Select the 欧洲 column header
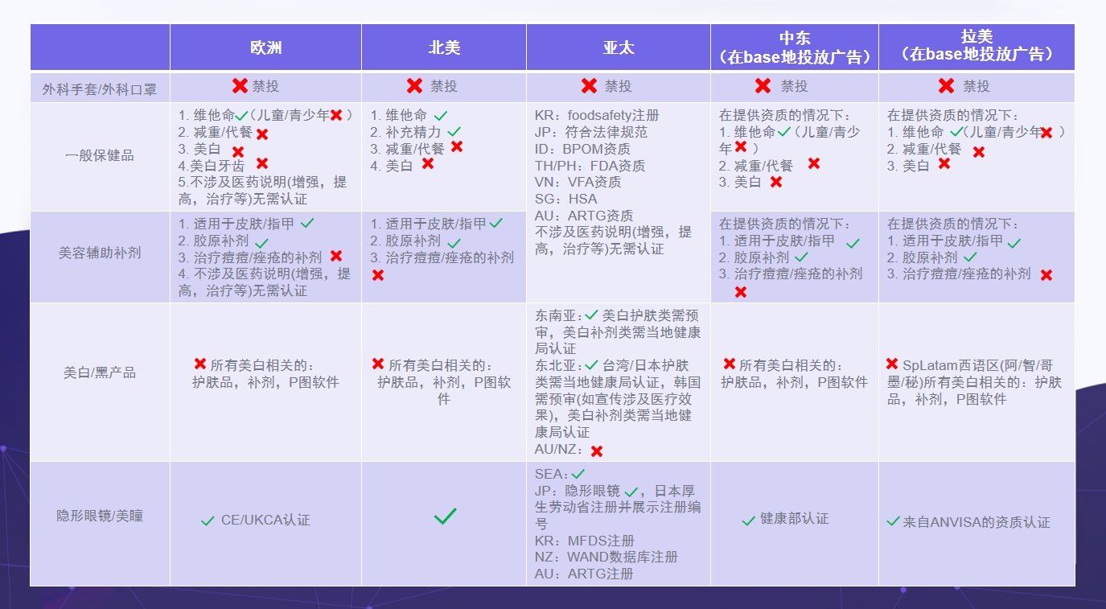Screen dimensions: 1106x609 click(x=265, y=47)
